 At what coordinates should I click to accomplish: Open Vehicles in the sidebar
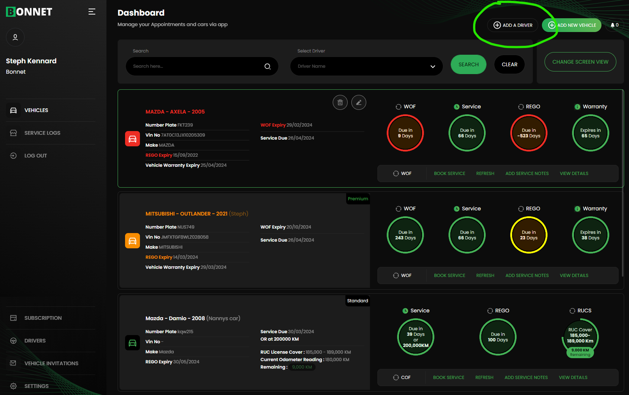pyautogui.click(x=51, y=110)
